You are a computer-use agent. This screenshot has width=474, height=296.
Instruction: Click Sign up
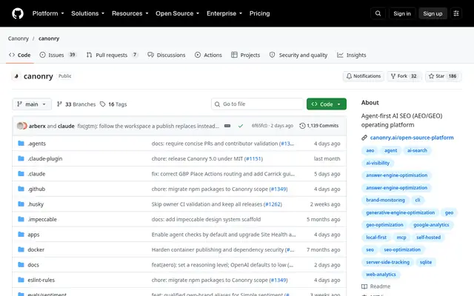tap(433, 13)
